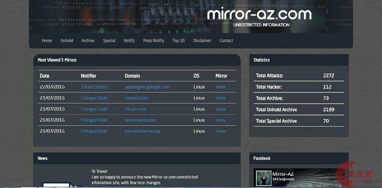The width and height of the screenshot is (382, 188).
Task: Go to the Onhold page
Action: [67, 41]
